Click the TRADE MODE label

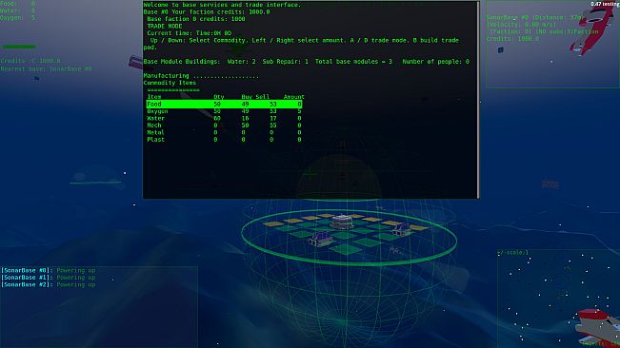pos(165,26)
